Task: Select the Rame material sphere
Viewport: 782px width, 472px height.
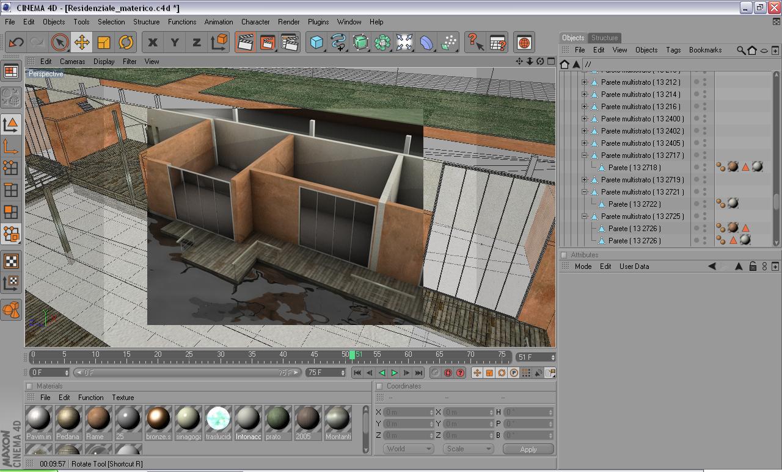Action: 98,420
